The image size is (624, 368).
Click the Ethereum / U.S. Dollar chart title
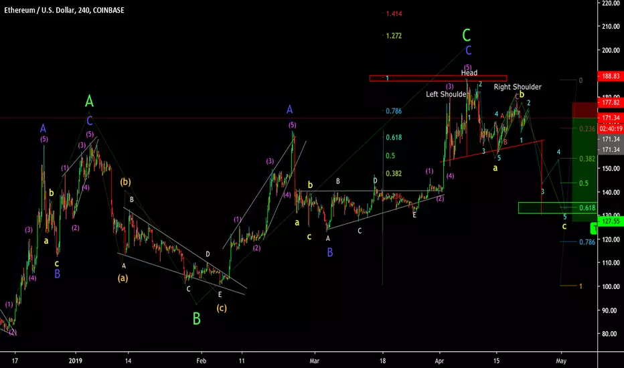pyautogui.click(x=64, y=10)
